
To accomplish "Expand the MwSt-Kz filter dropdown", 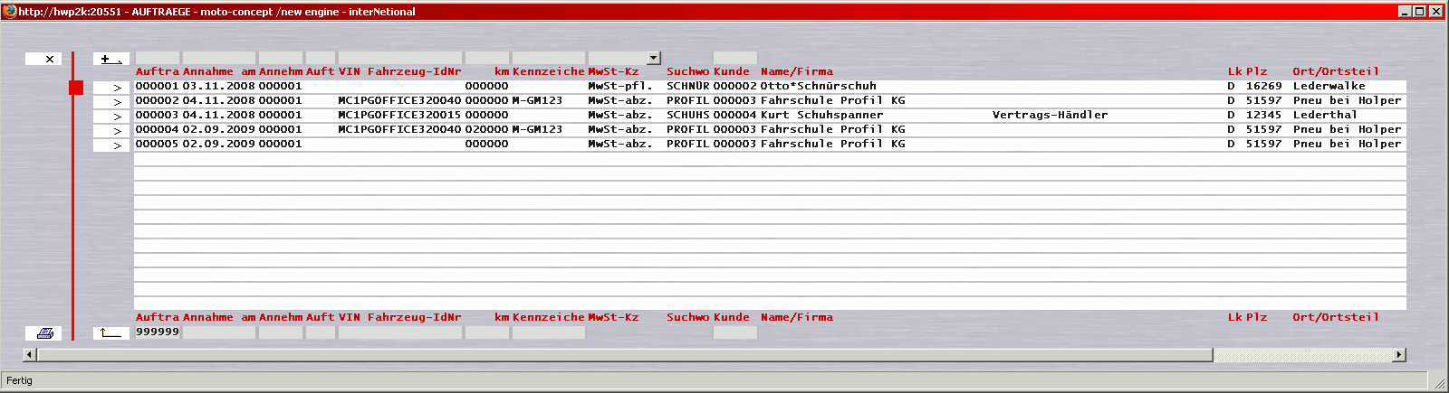I will [x=654, y=59].
